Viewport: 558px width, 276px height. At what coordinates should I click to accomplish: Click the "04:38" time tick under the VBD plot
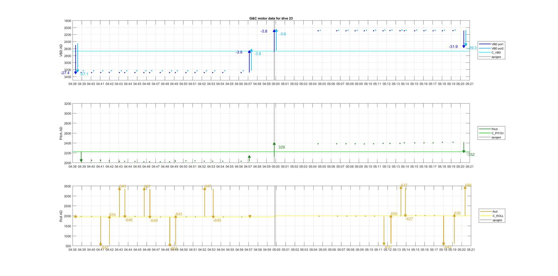pos(73,84)
